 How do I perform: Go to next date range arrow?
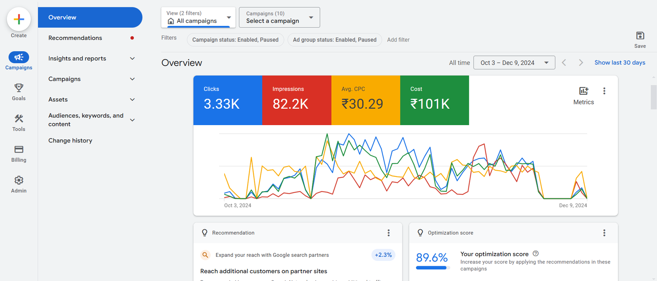click(x=581, y=62)
